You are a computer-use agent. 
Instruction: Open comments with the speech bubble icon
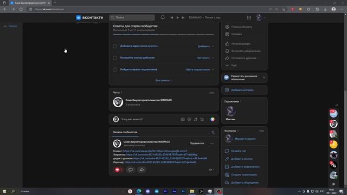pos(131,170)
